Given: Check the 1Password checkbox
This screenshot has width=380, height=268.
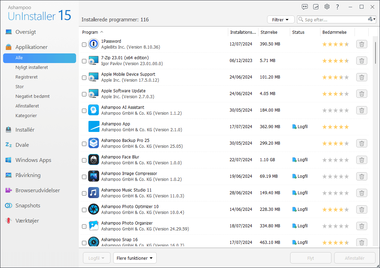Looking at the screenshot, I should click(84, 45).
